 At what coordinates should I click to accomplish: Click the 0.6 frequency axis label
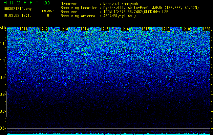pyautogui.click(x=3, y=128)
